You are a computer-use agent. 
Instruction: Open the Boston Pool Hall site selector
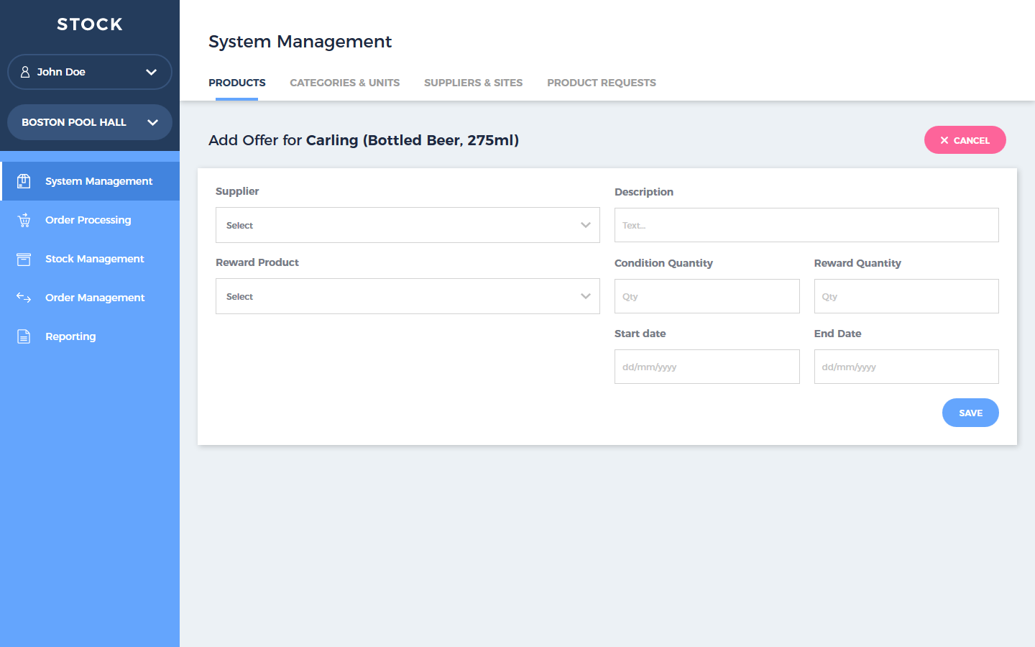(89, 122)
